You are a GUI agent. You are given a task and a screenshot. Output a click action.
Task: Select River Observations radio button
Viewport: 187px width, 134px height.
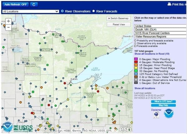(62, 11)
